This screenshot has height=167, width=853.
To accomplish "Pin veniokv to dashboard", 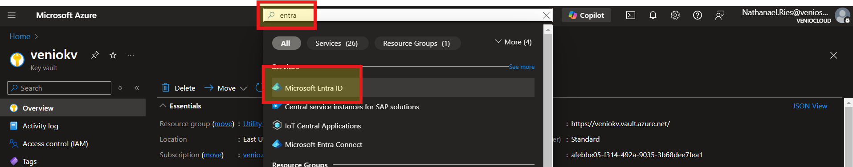I will 95,55.
